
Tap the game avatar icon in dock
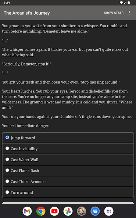82,211
